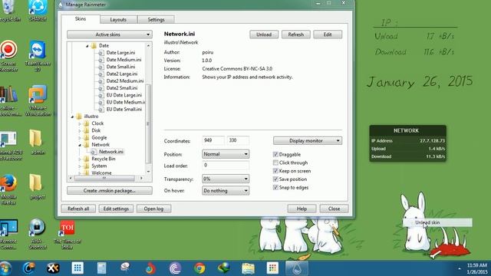Screen dimensions: 491x276
Task: Click the Y coordinate field showing 330
Action: [x=238, y=140]
